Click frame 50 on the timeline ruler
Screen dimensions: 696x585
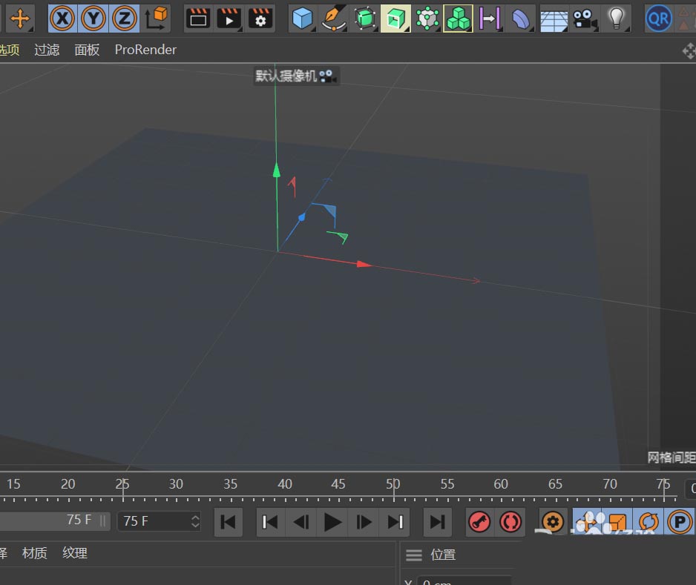pos(393,483)
